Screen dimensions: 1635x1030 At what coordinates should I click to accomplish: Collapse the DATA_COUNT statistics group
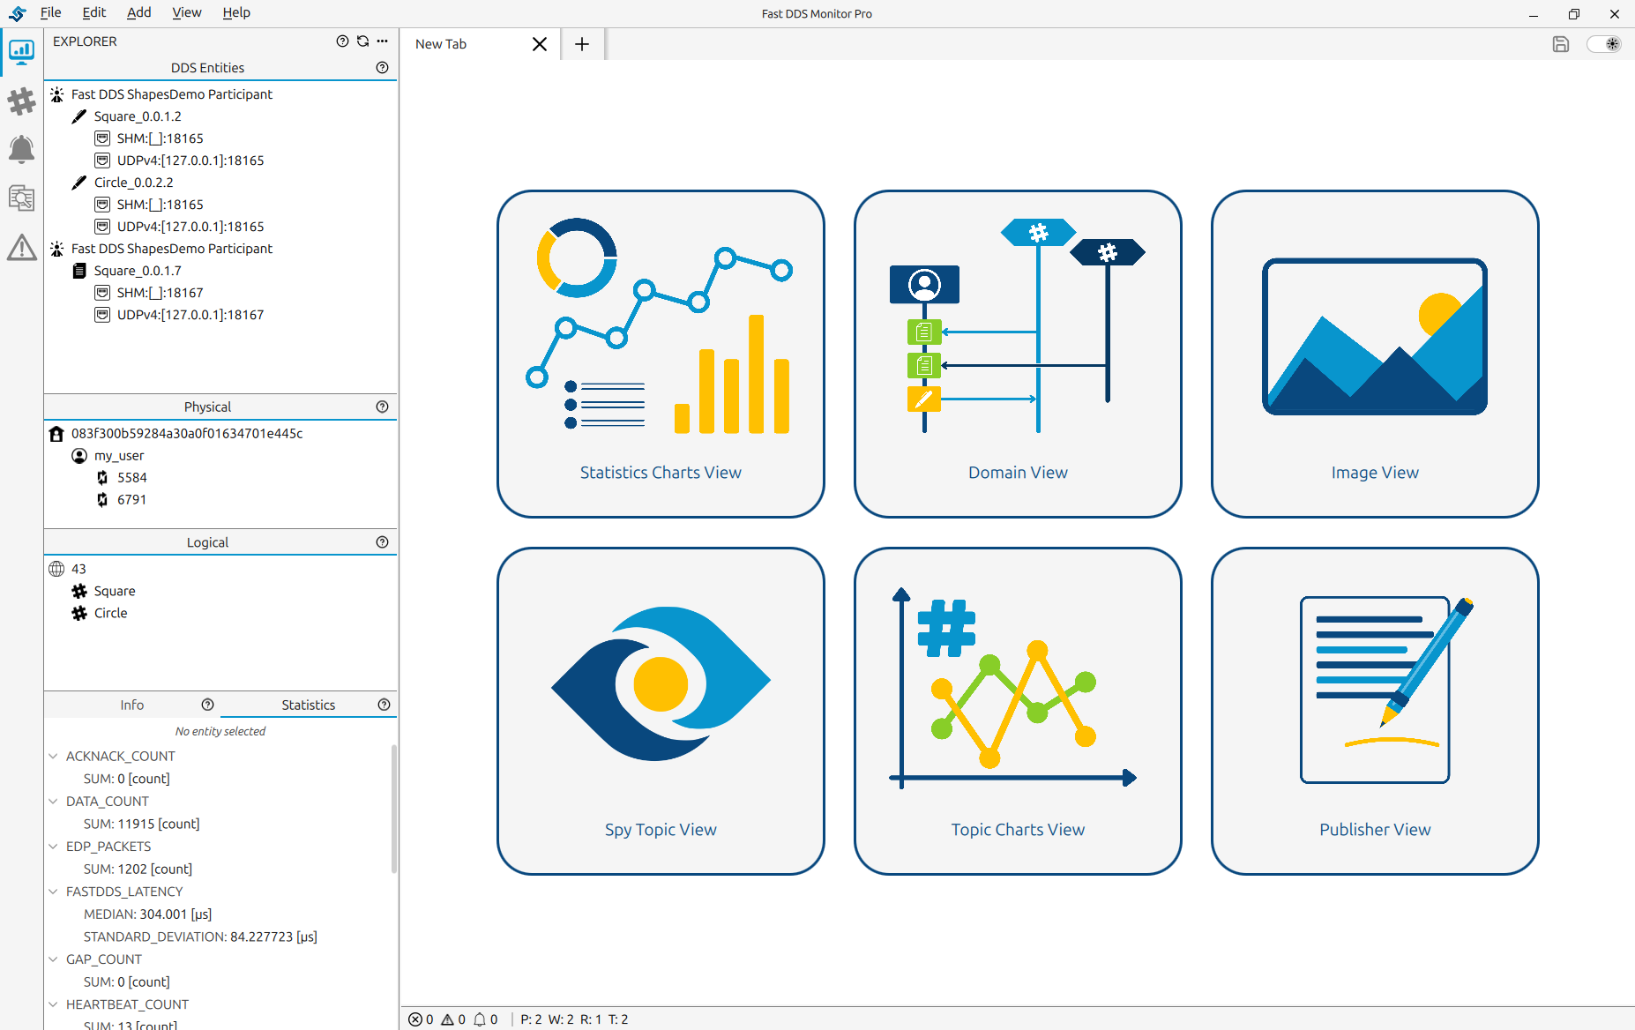(53, 802)
